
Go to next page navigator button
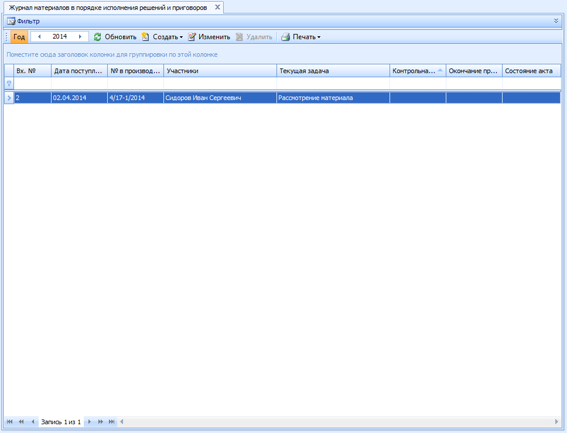[101, 421]
